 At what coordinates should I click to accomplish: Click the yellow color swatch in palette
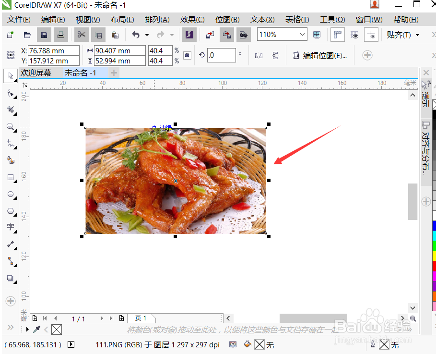coord(434,256)
